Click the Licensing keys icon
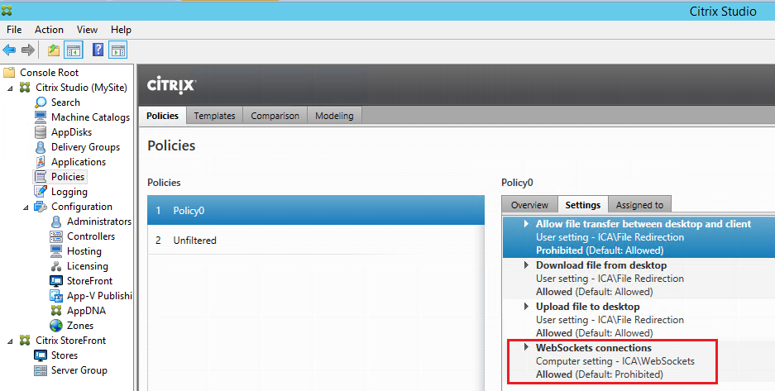The width and height of the screenshot is (775, 391). [x=56, y=266]
